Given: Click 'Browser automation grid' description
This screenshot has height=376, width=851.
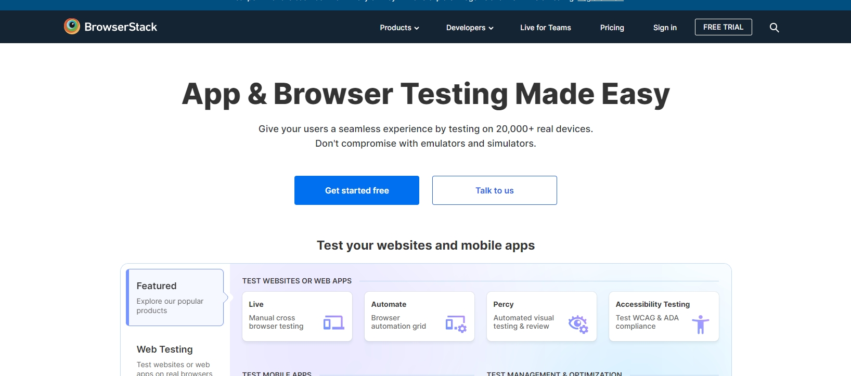Looking at the screenshot, I should point(398,322).
